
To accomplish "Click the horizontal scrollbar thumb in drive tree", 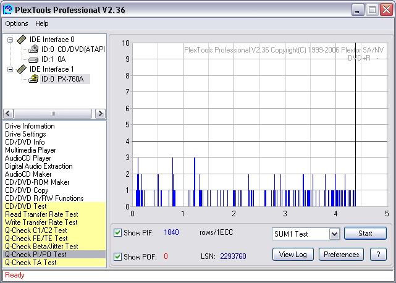I will click(53, 114).
